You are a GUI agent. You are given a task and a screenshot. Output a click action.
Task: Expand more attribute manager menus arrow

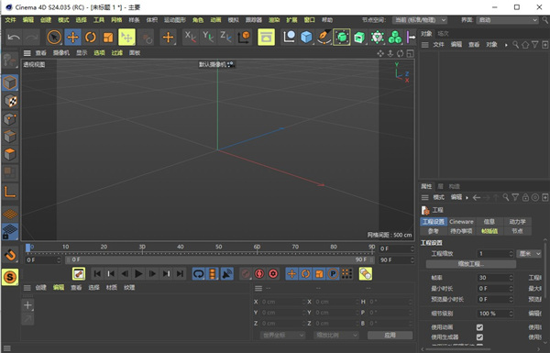(467, 197)
